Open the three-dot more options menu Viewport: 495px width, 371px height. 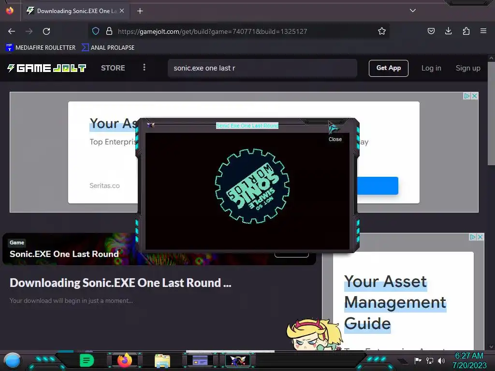pos(144,68)
